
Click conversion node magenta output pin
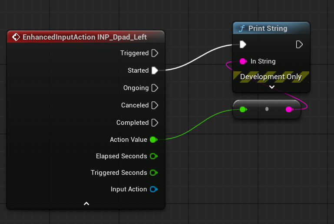click(x=289, y=110)
